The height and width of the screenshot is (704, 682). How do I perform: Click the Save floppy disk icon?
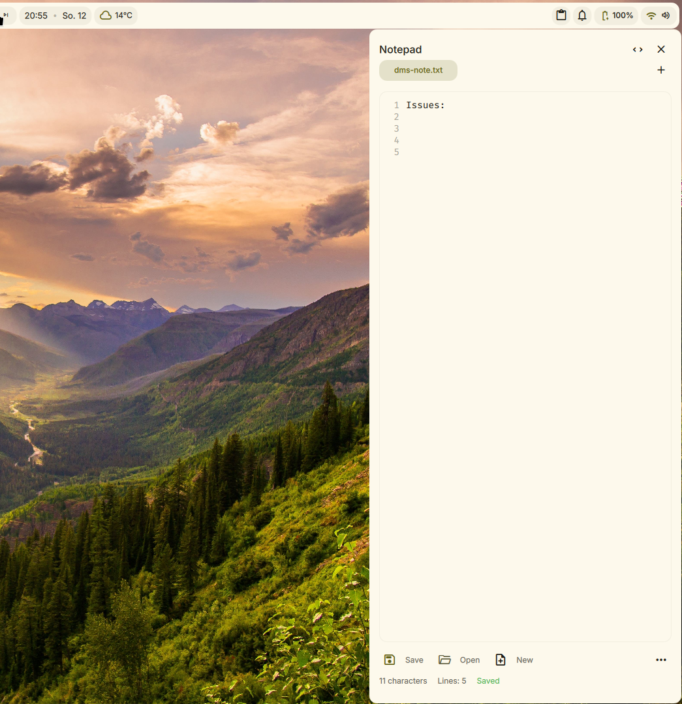(390, 660)
